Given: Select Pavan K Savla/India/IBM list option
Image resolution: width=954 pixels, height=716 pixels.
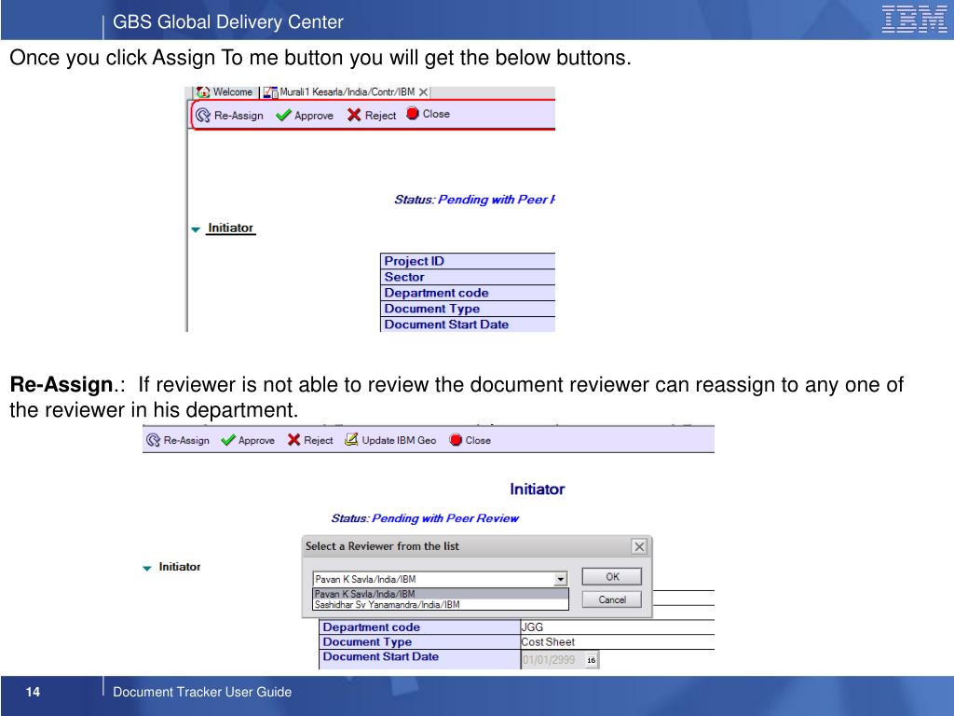Looking at the screenshot, I should pos(441,594).
